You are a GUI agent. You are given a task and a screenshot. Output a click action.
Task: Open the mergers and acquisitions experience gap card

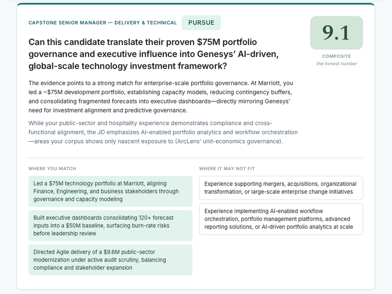point(281,188)
